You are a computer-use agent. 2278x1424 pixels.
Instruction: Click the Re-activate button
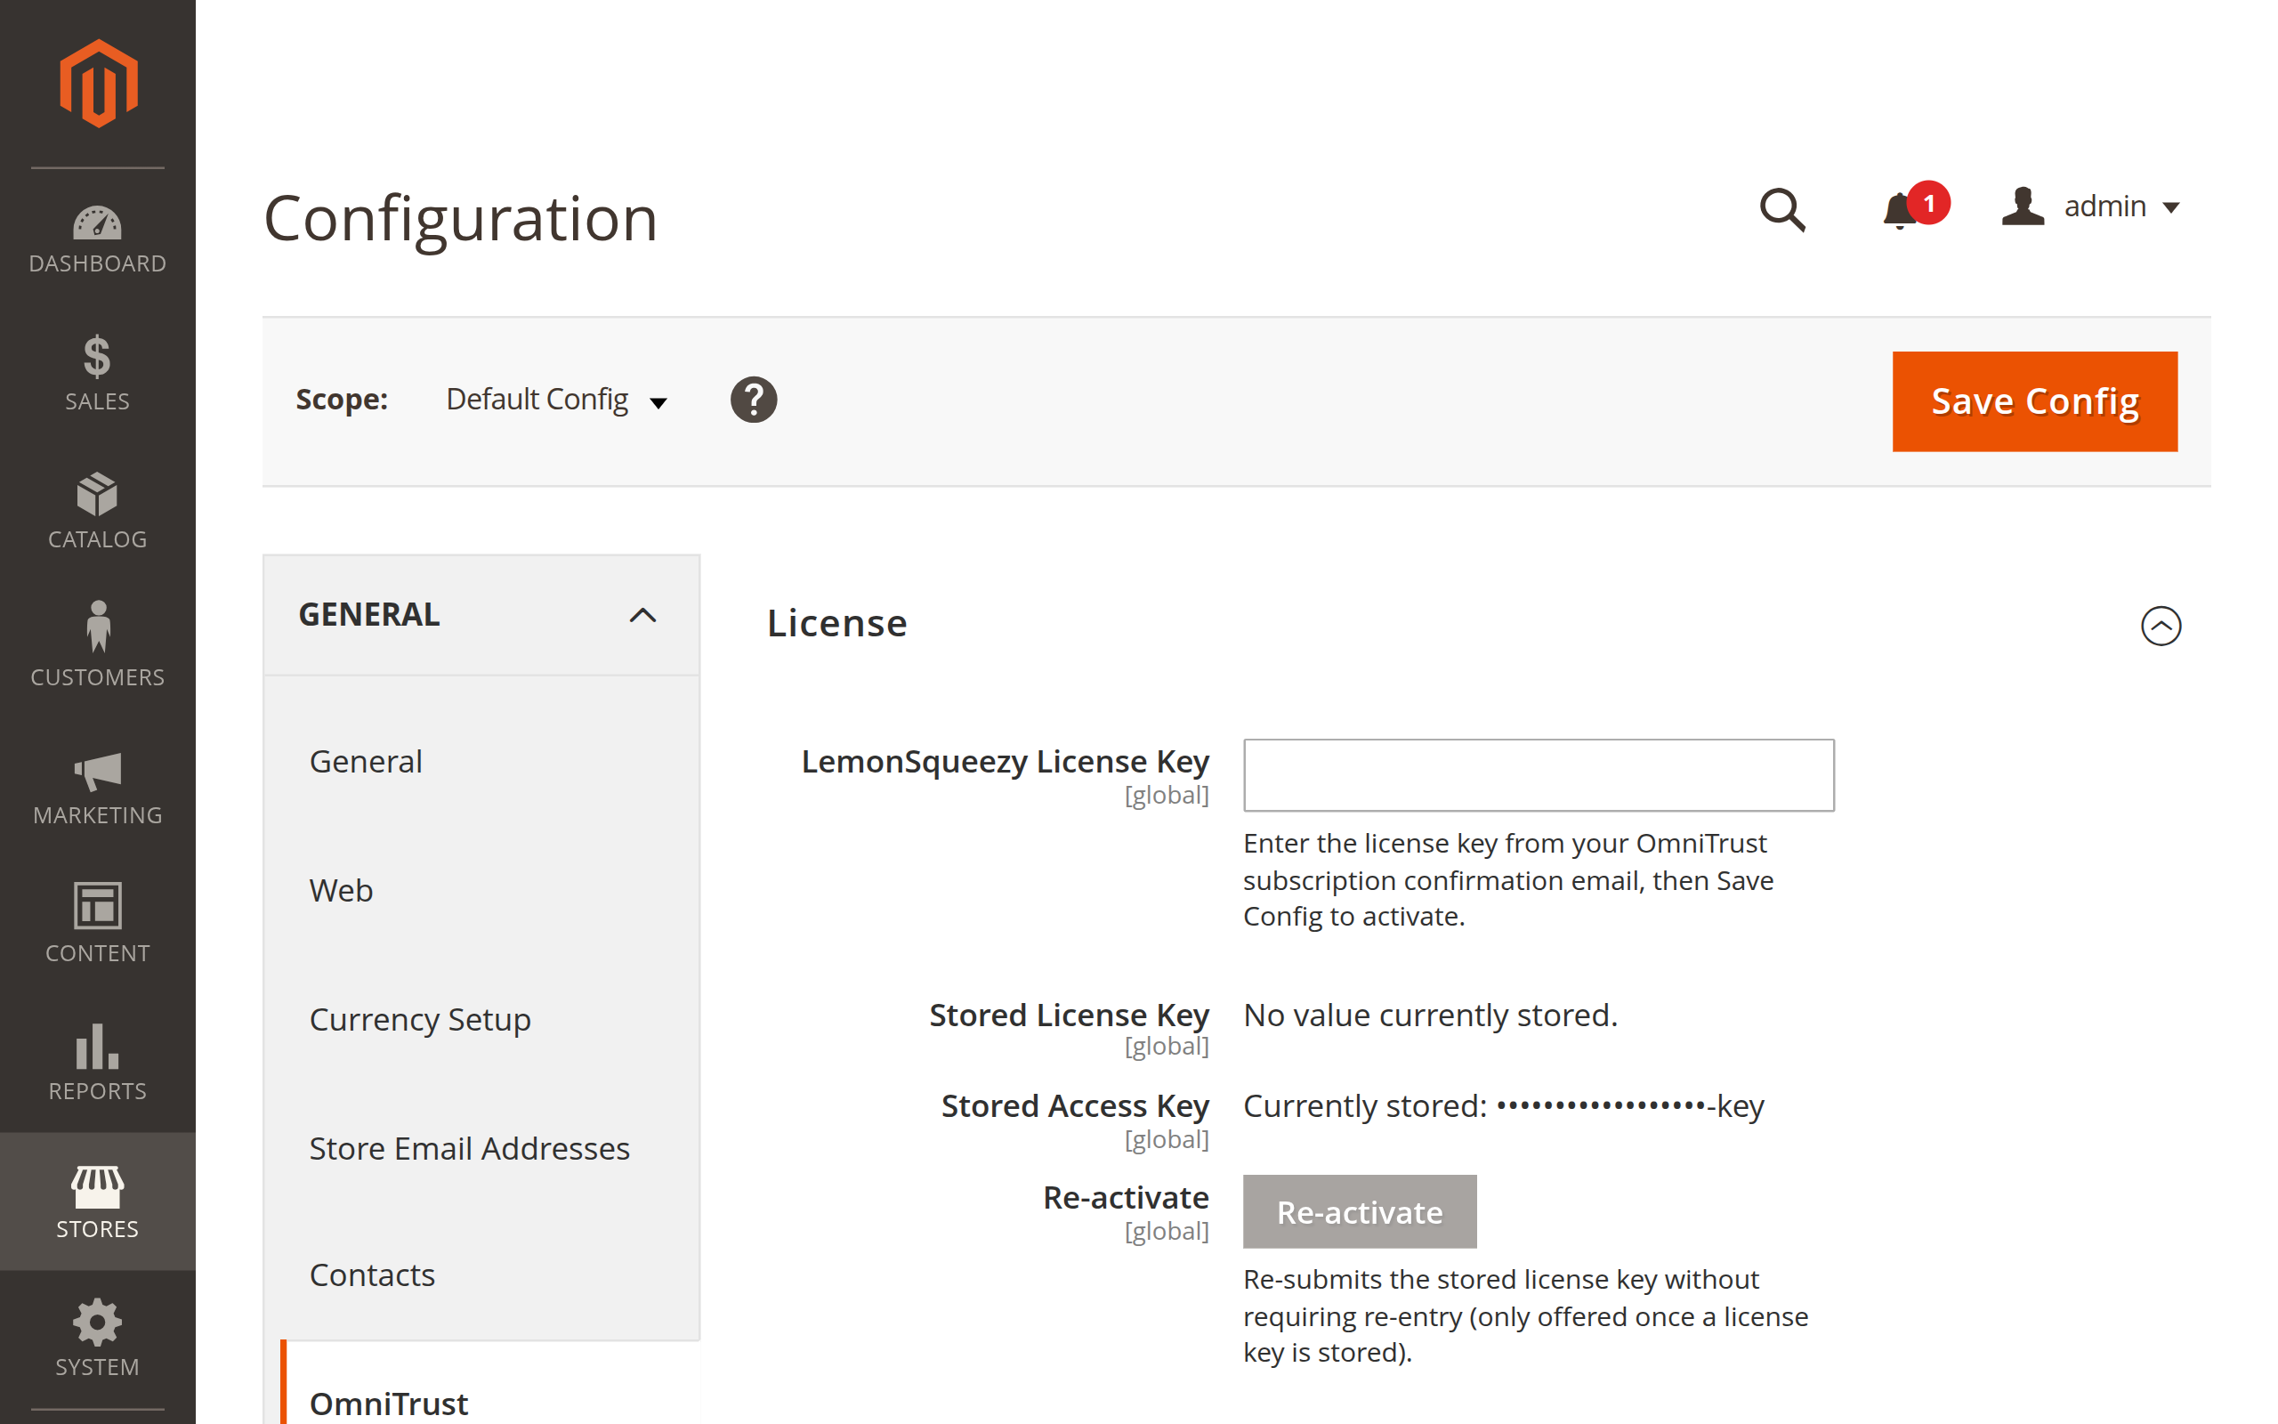(1360, 1212)
